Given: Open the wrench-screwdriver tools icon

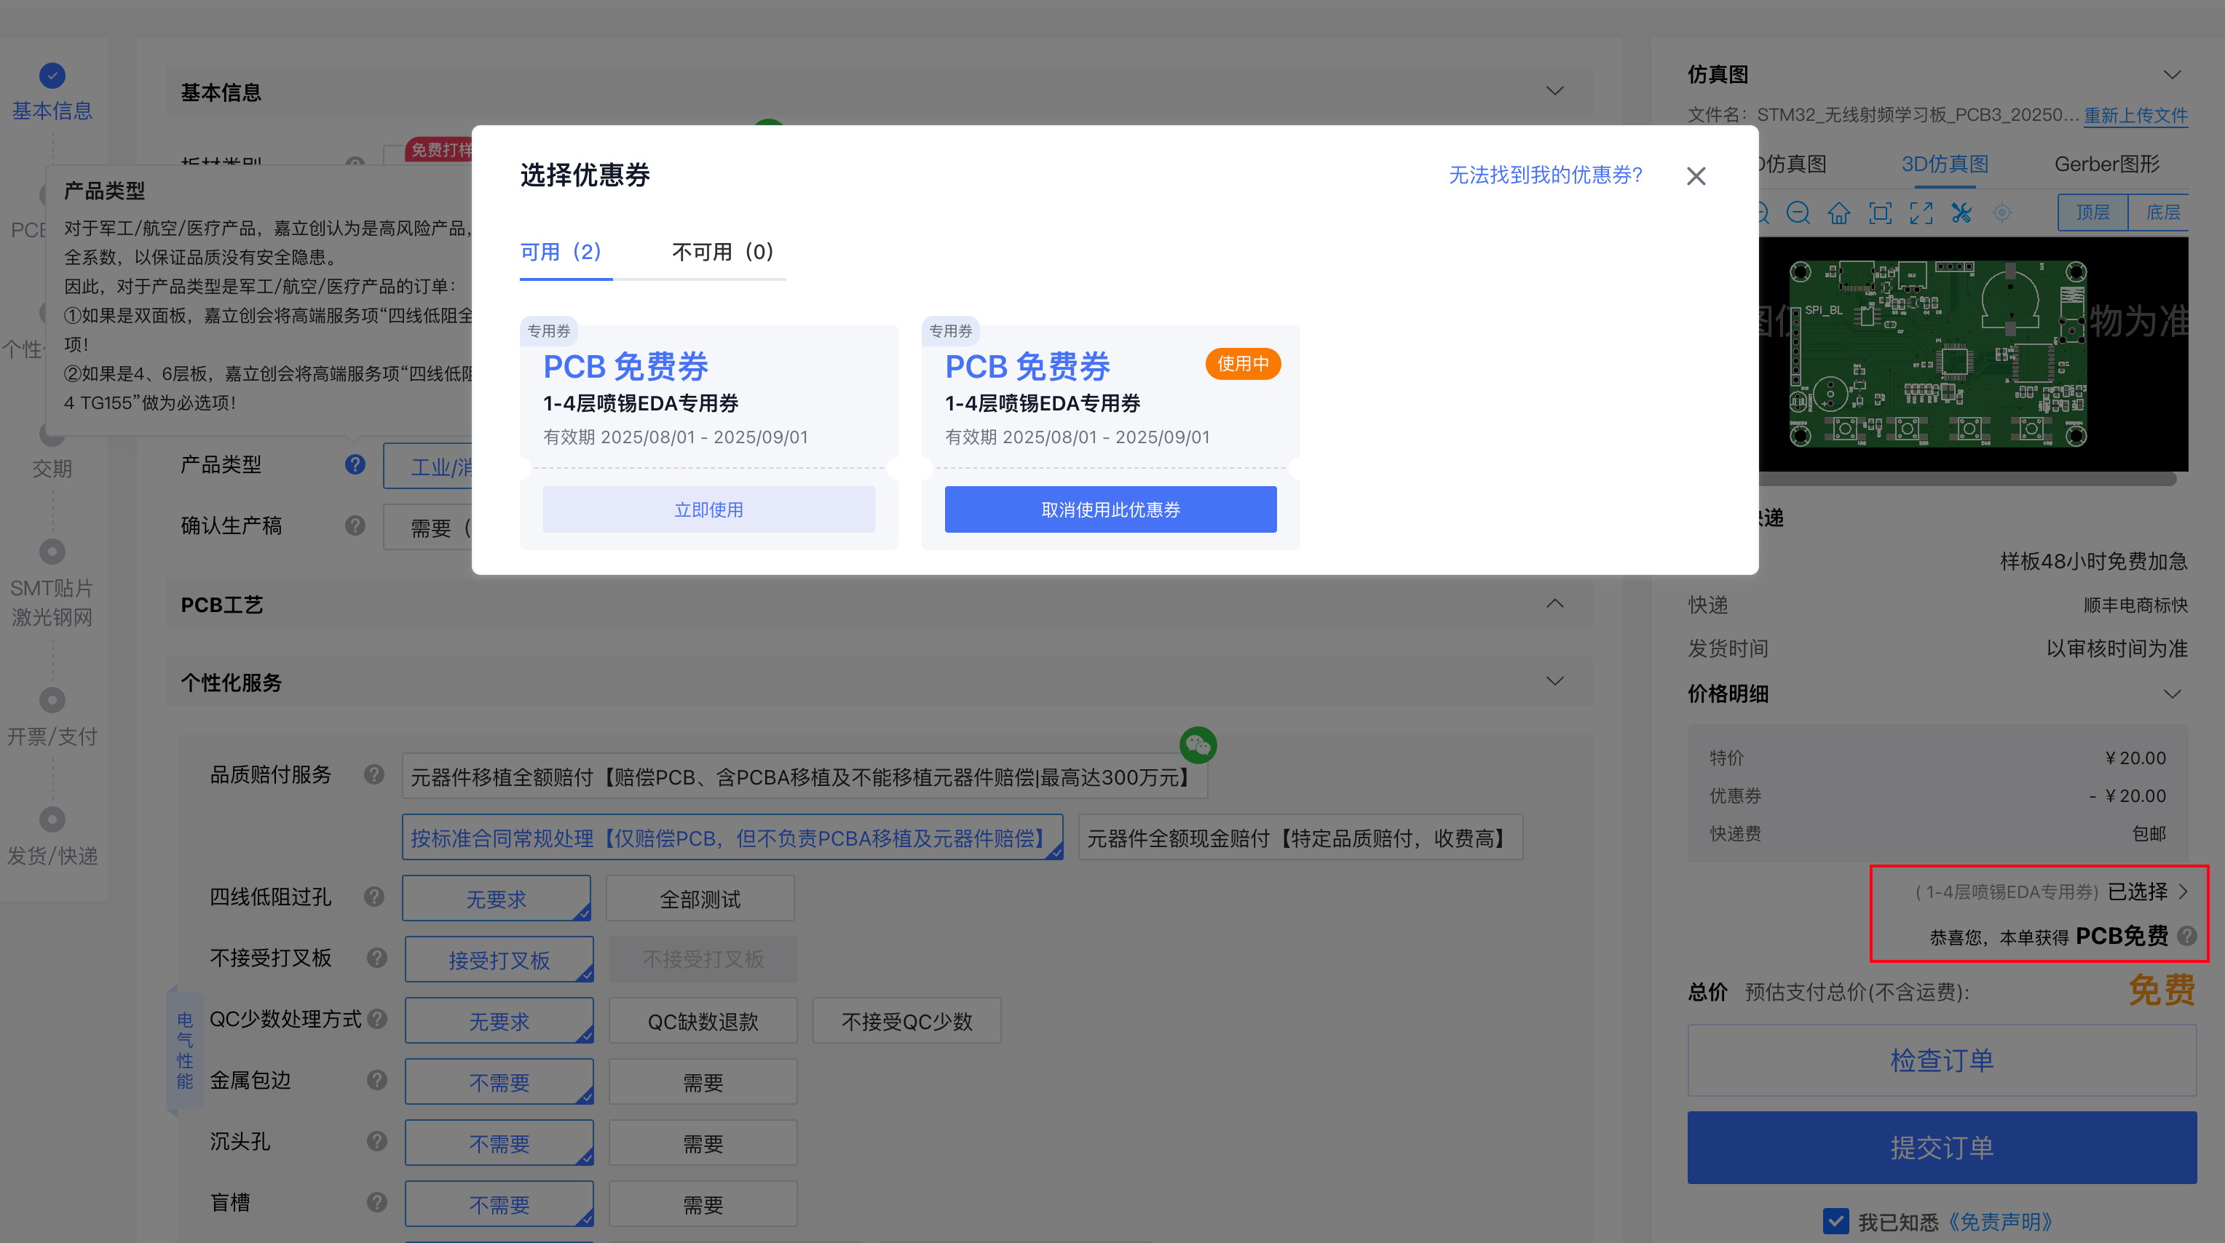Looking at the screenshot, I should pos(1961,213).
